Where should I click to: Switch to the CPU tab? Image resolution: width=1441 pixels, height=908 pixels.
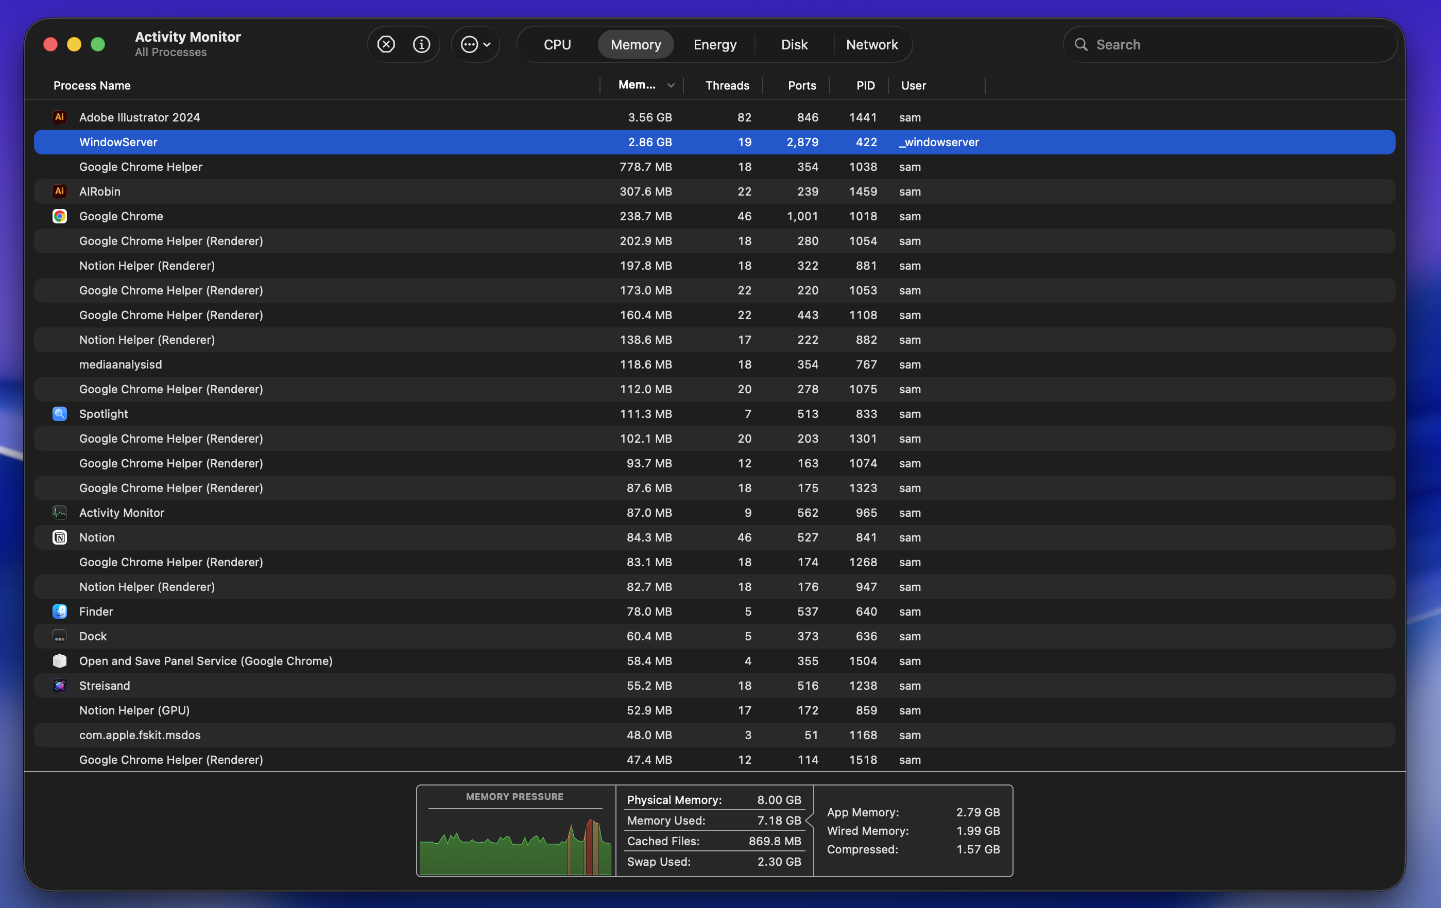coord(557,44)
